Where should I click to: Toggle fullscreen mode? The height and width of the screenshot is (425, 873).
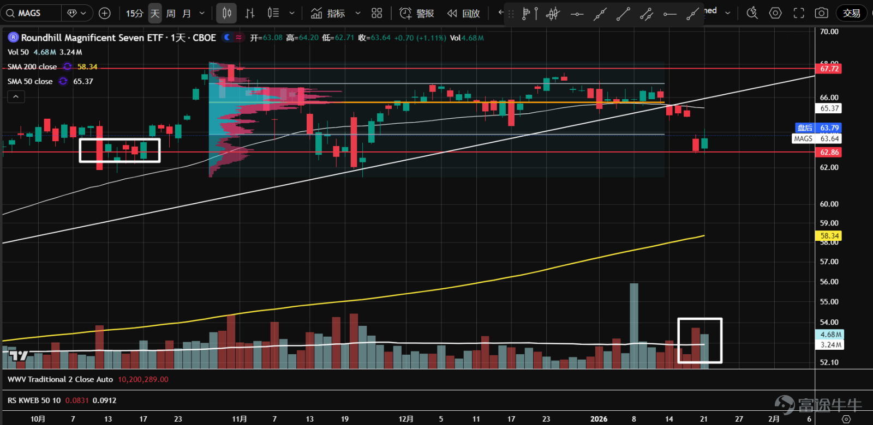pyautogui.click(x=799, y=13)
